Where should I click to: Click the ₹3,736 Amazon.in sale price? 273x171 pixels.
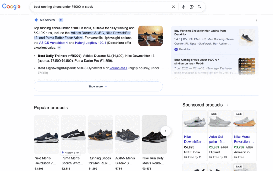click(239, 147)
